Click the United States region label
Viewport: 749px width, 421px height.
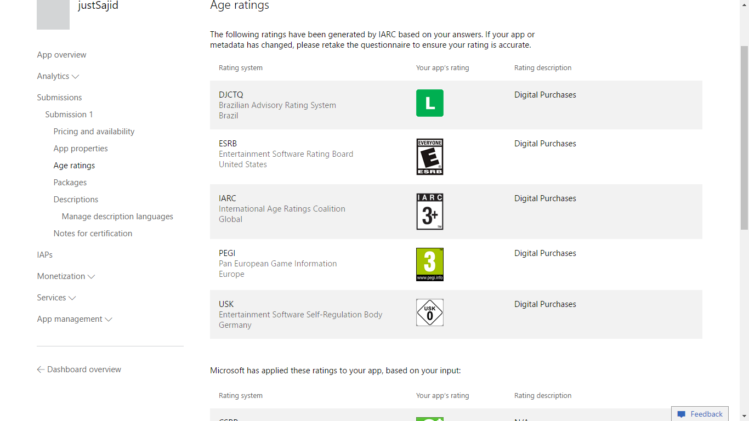click(243, 164)
